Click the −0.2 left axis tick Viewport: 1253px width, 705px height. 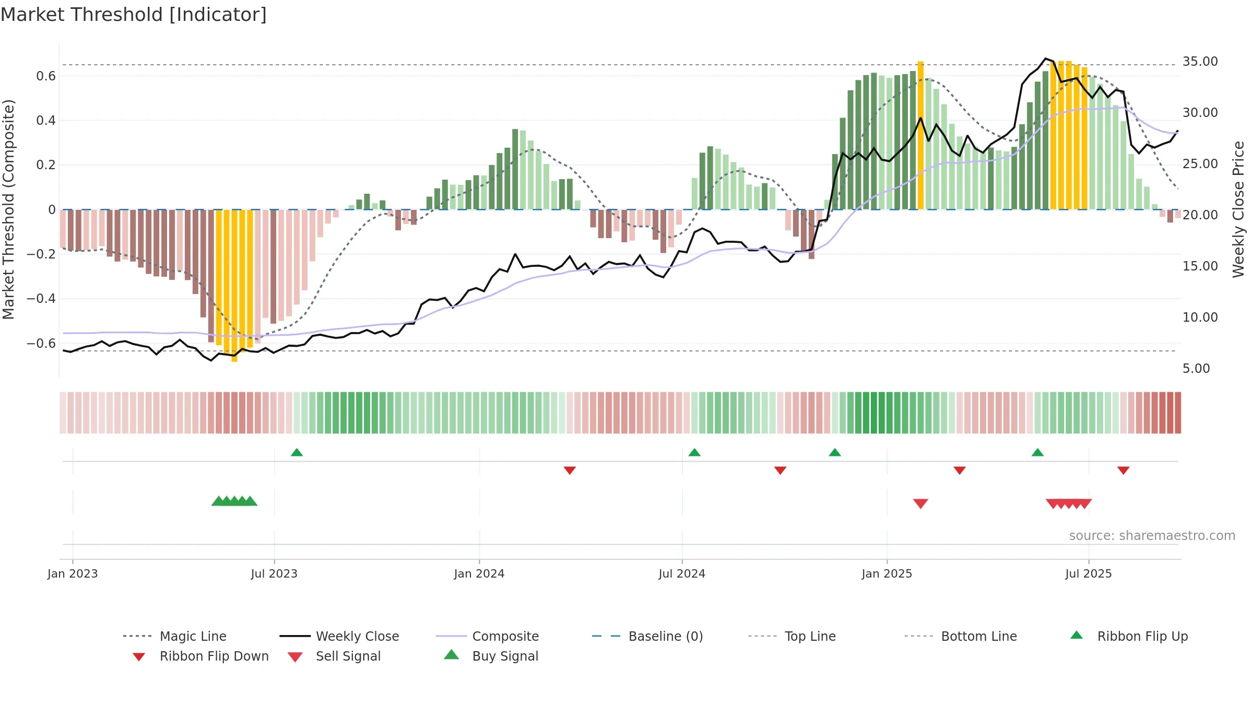click(x=41, y=254)
